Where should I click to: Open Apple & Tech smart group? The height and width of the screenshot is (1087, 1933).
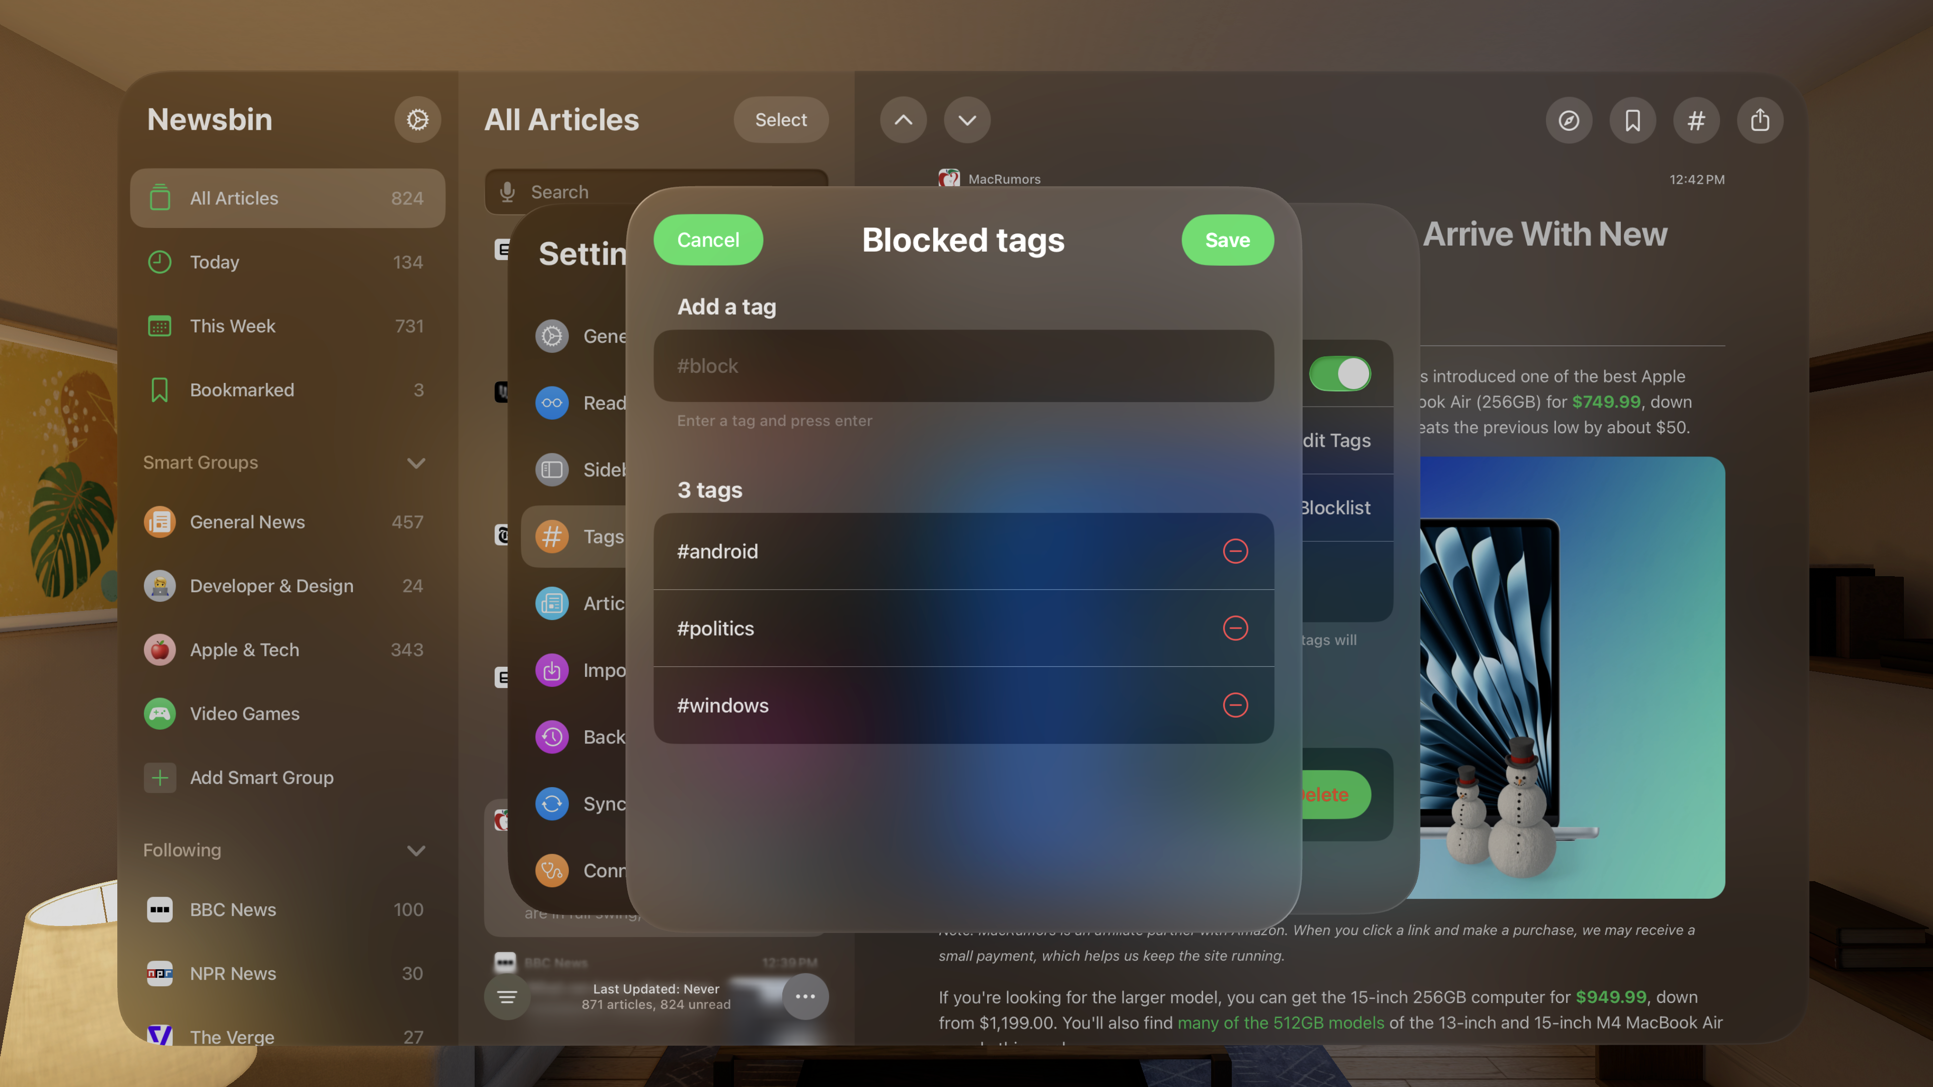[287, 650]
